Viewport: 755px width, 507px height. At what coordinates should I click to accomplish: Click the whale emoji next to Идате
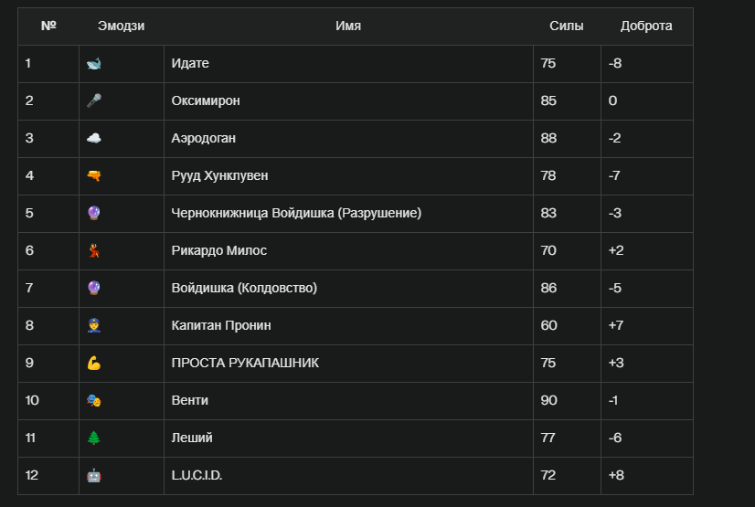[94, 64]
